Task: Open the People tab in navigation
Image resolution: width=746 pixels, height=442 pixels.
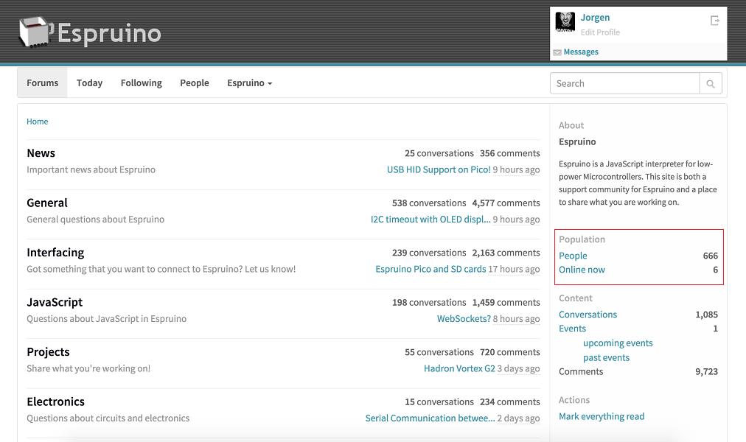Action: pos(194,83)
